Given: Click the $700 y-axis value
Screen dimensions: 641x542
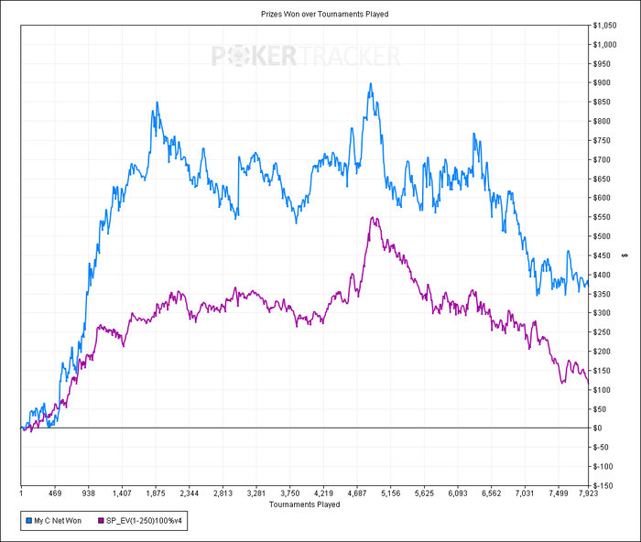Looking at the screenshot, I should click(x=602, y=159).
